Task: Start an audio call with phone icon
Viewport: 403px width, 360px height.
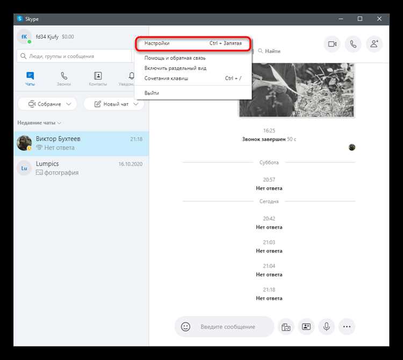Action: click(353, 44)
